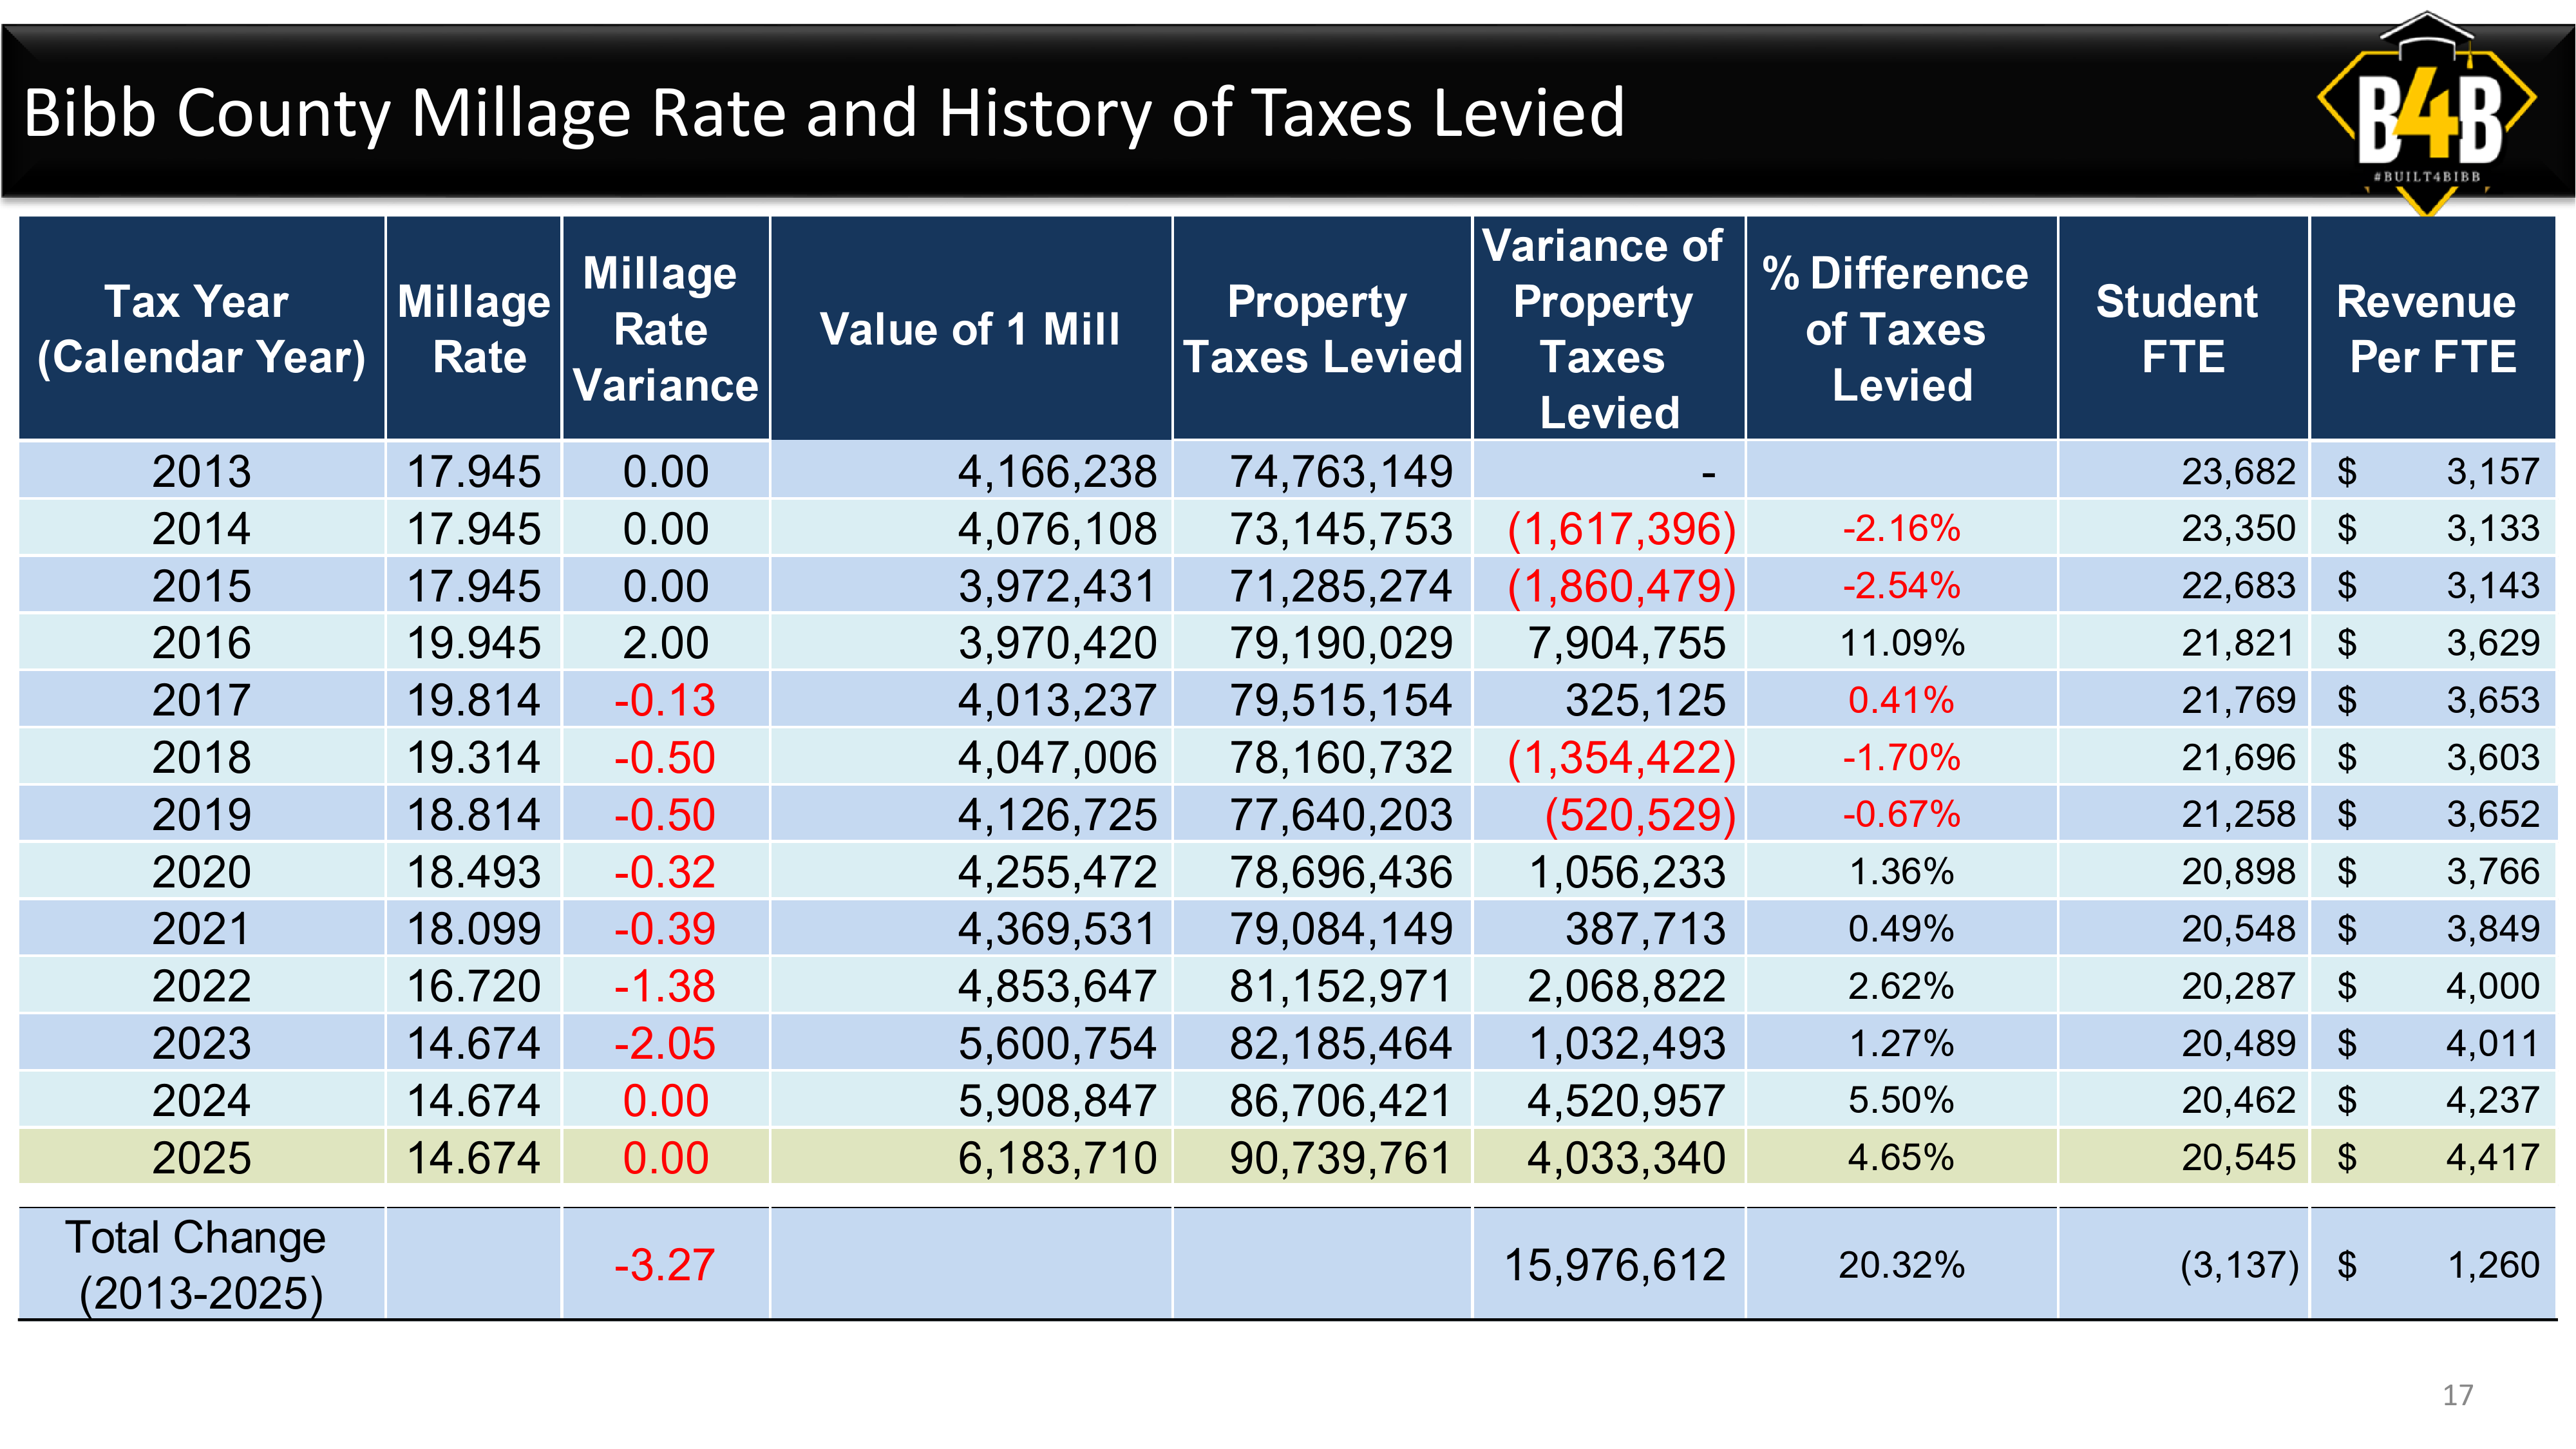Select revenue per FTE 4,000
The width and height of the screenshot is (2576, 1449).
click(2492, 986)
